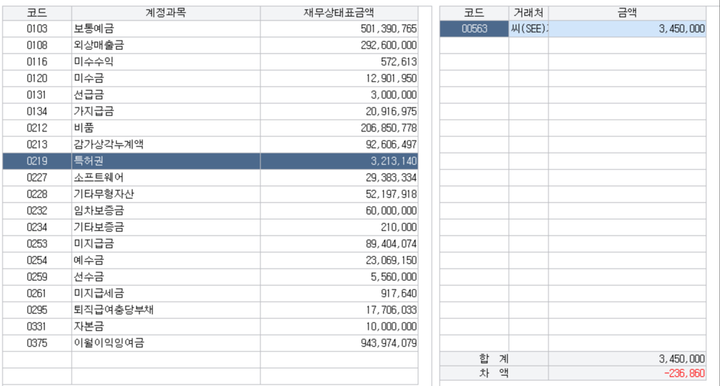Click the 거래처 column header
720x386 pixels.
pyautogui.click(x=528, y=13)
